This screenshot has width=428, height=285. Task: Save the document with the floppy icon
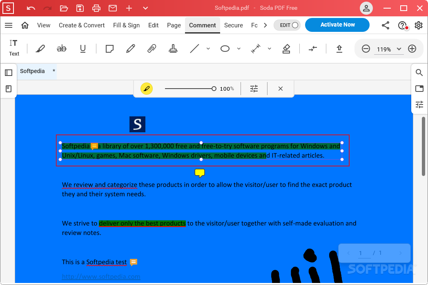[80, 8]
